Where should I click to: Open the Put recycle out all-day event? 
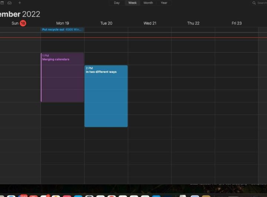(x=62, y=29)
